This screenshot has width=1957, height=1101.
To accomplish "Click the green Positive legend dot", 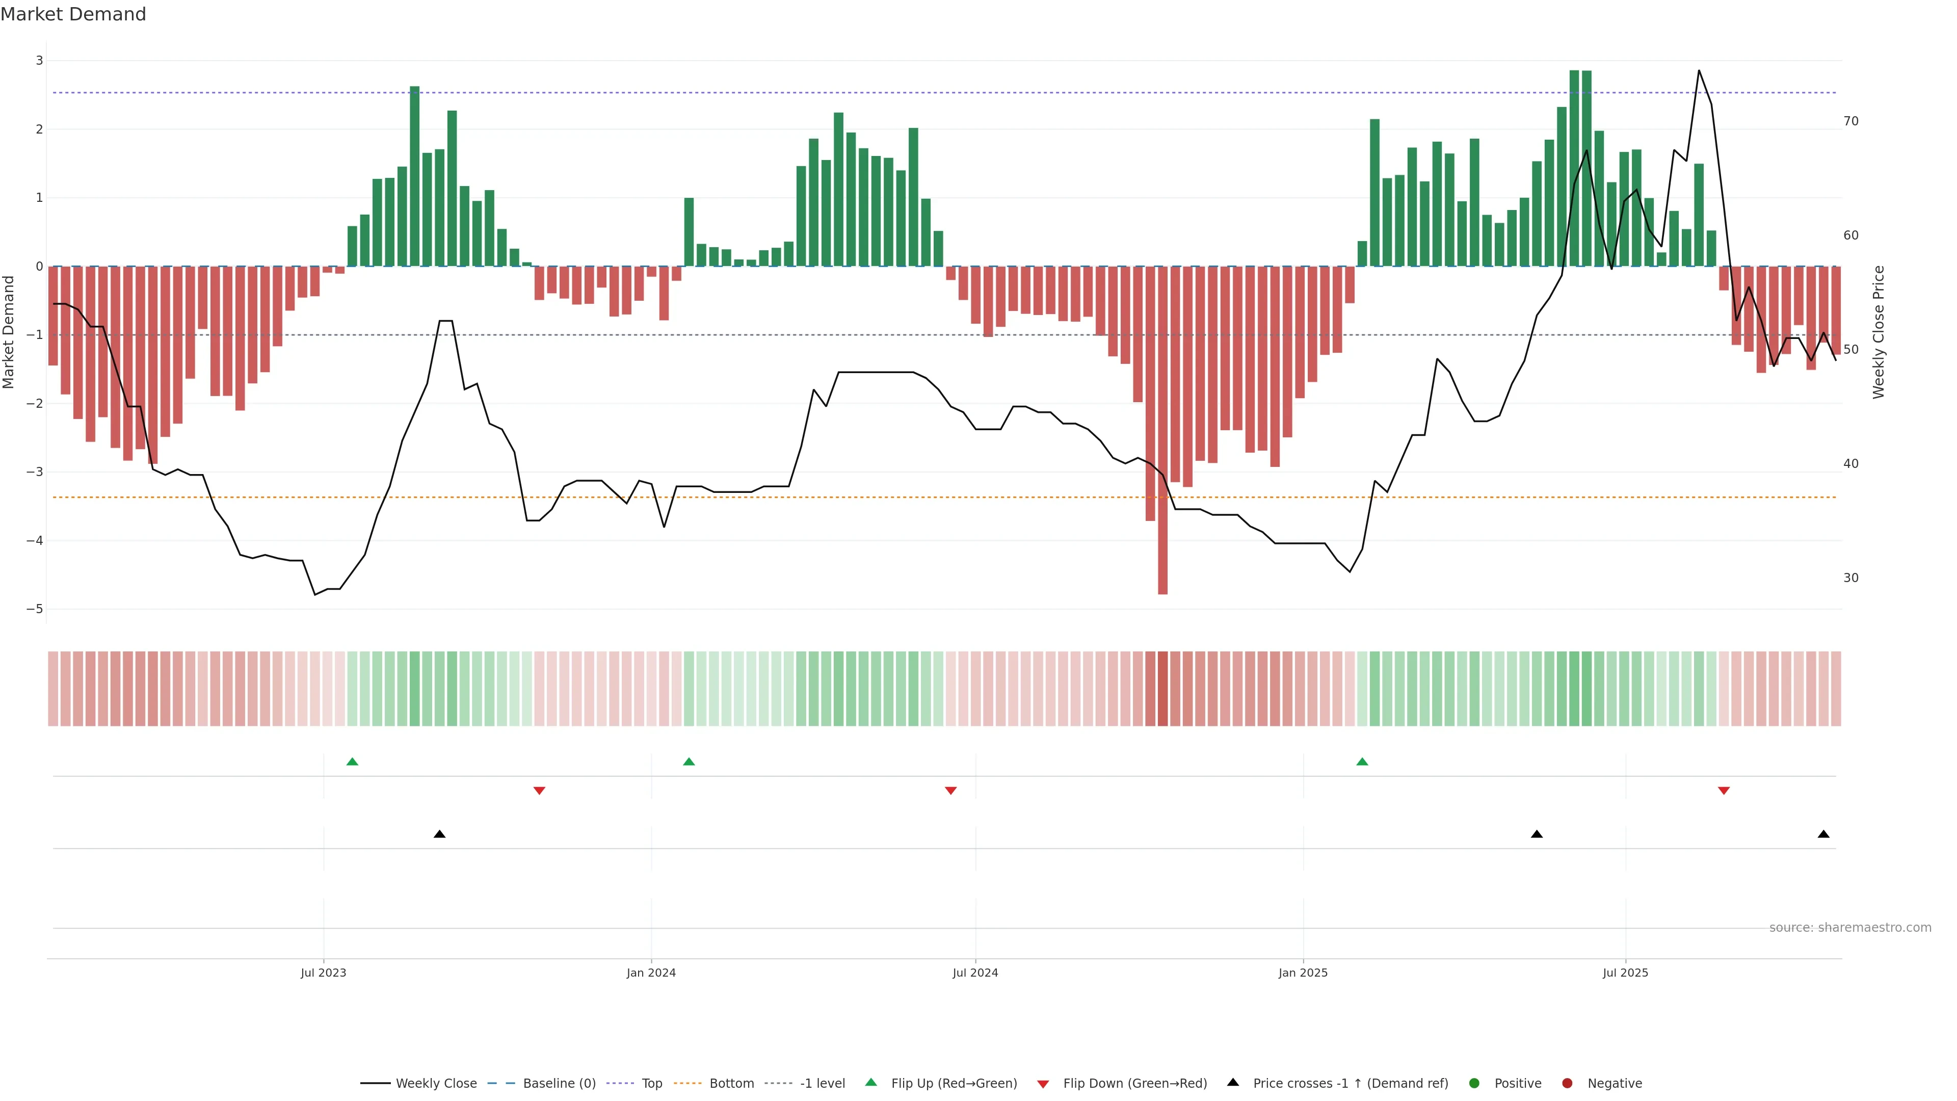I will click(1474, 1084).
